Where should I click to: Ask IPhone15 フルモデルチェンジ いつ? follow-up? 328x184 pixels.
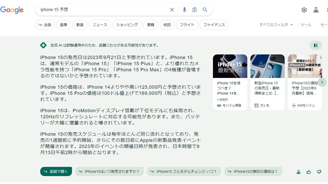coord(184,171)
